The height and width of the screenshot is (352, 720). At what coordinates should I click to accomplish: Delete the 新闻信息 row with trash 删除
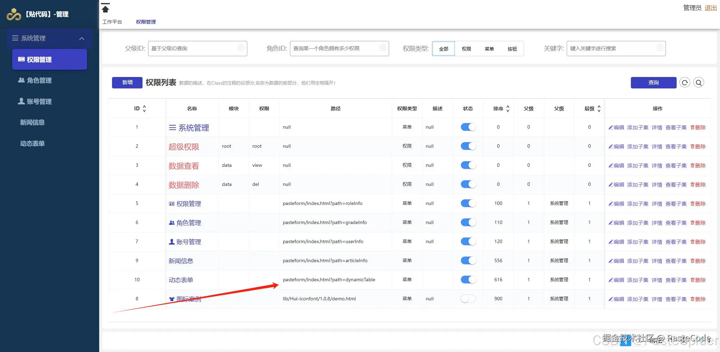(698, 261)
